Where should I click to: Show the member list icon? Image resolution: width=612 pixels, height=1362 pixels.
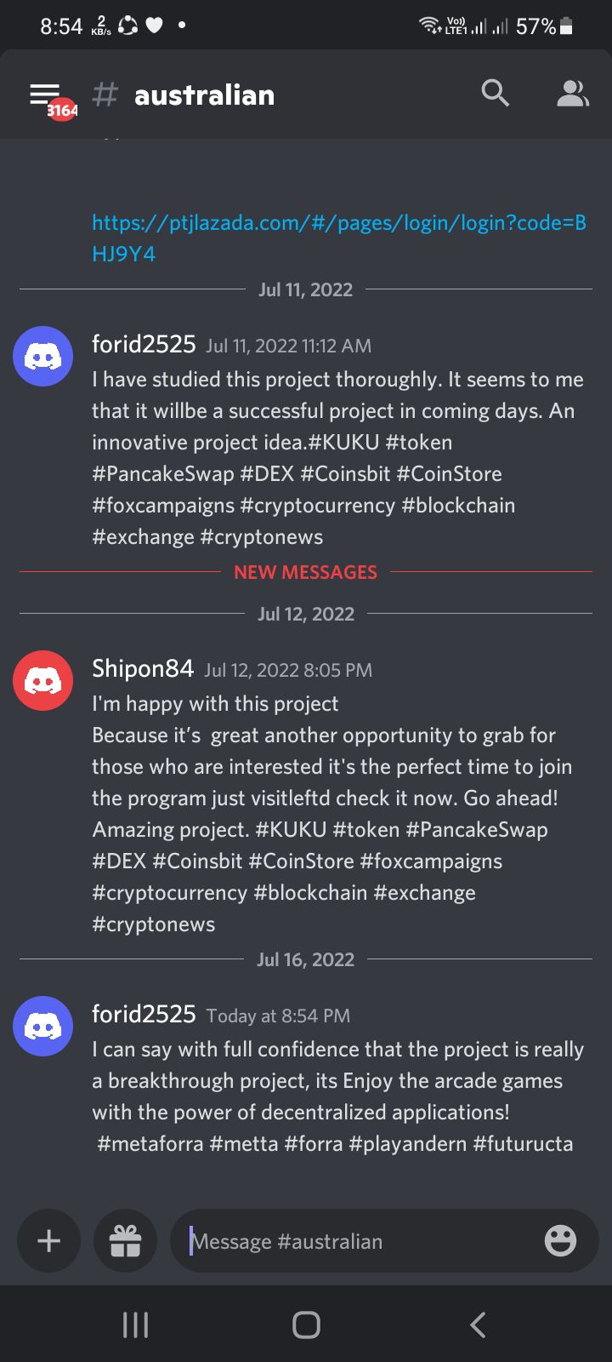point(572,94)
